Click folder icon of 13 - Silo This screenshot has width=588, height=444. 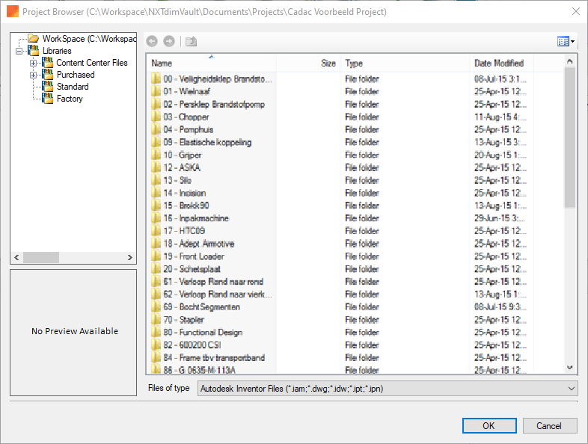[156, 181]
